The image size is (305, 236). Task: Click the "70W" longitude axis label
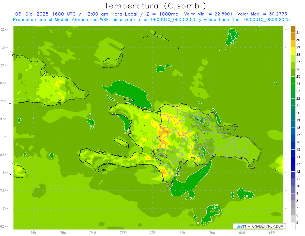(x=212, y=233)
